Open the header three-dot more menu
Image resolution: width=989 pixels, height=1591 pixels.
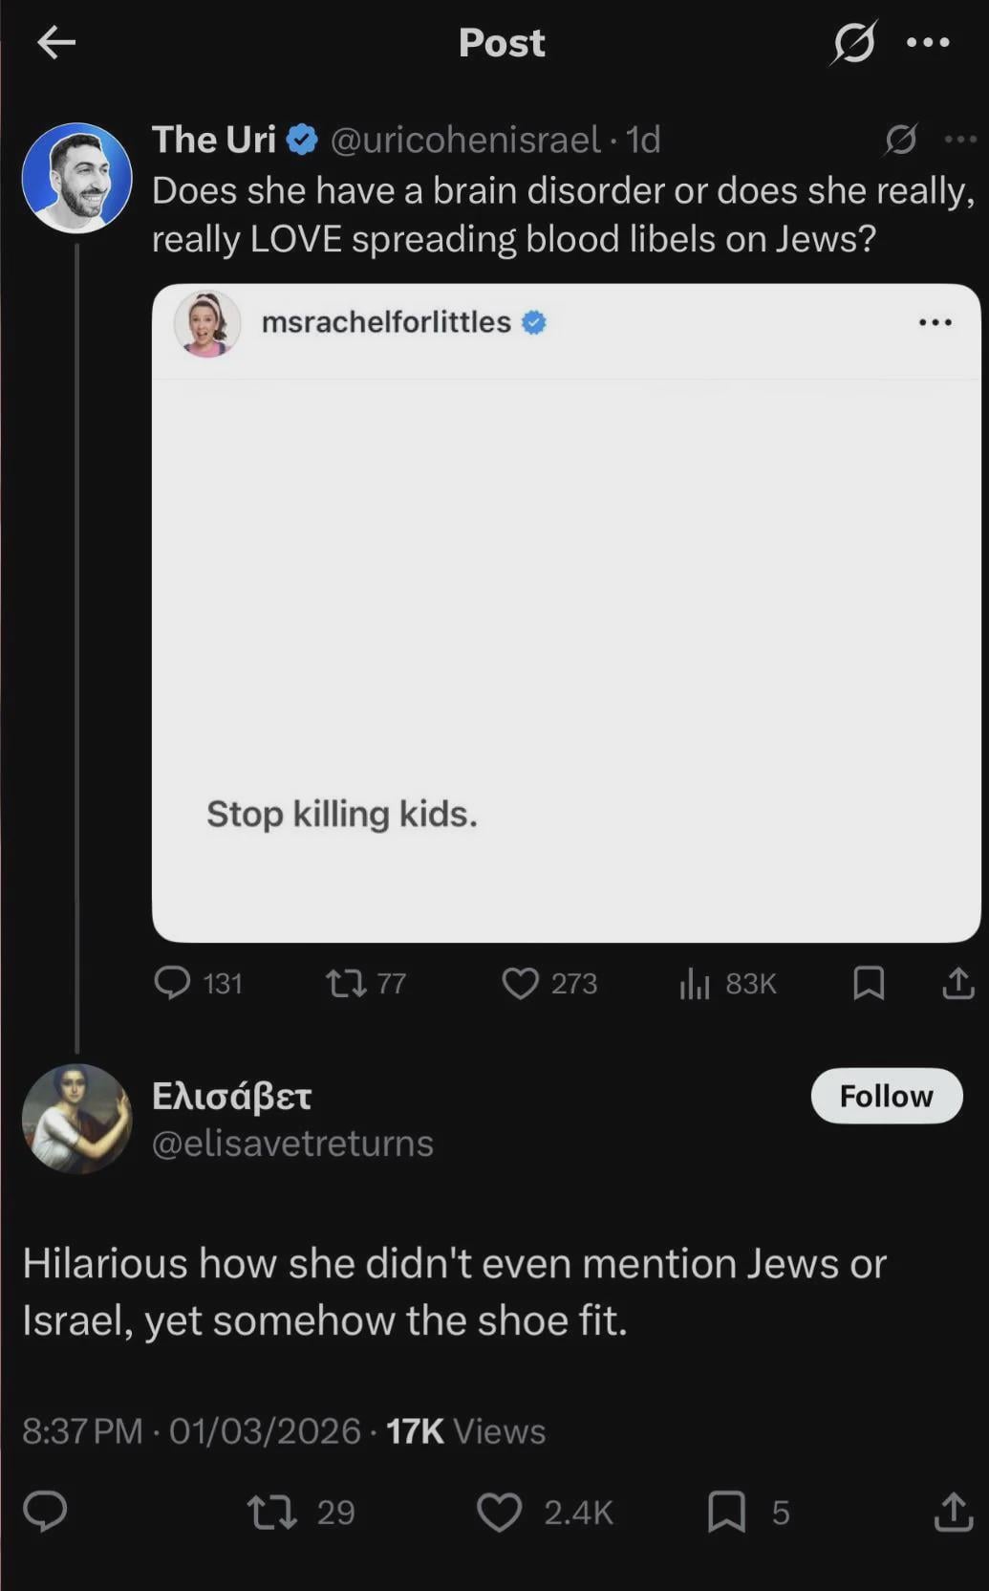click(x=928, y=43)
